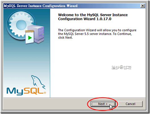Click the version number 1.0.17.0
This screenshot has width=150, height=114.
(104, 19)
